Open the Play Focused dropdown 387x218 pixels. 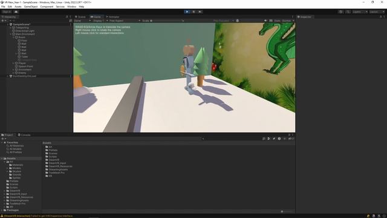(x=223, y=21)
